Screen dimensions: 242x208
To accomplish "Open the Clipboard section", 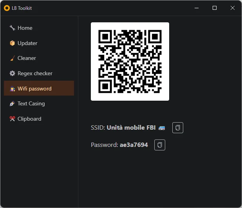I will pyautogui.click(x=39, y=119).
